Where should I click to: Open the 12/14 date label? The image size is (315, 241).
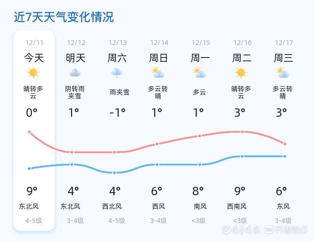(159, 42)
